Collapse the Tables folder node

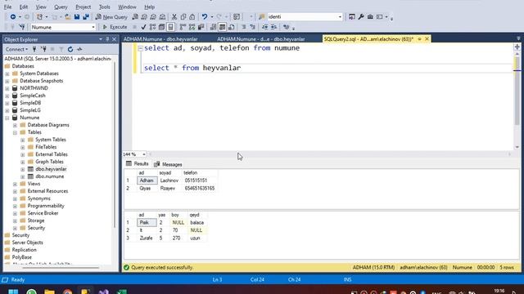click(x=15, y=132)
